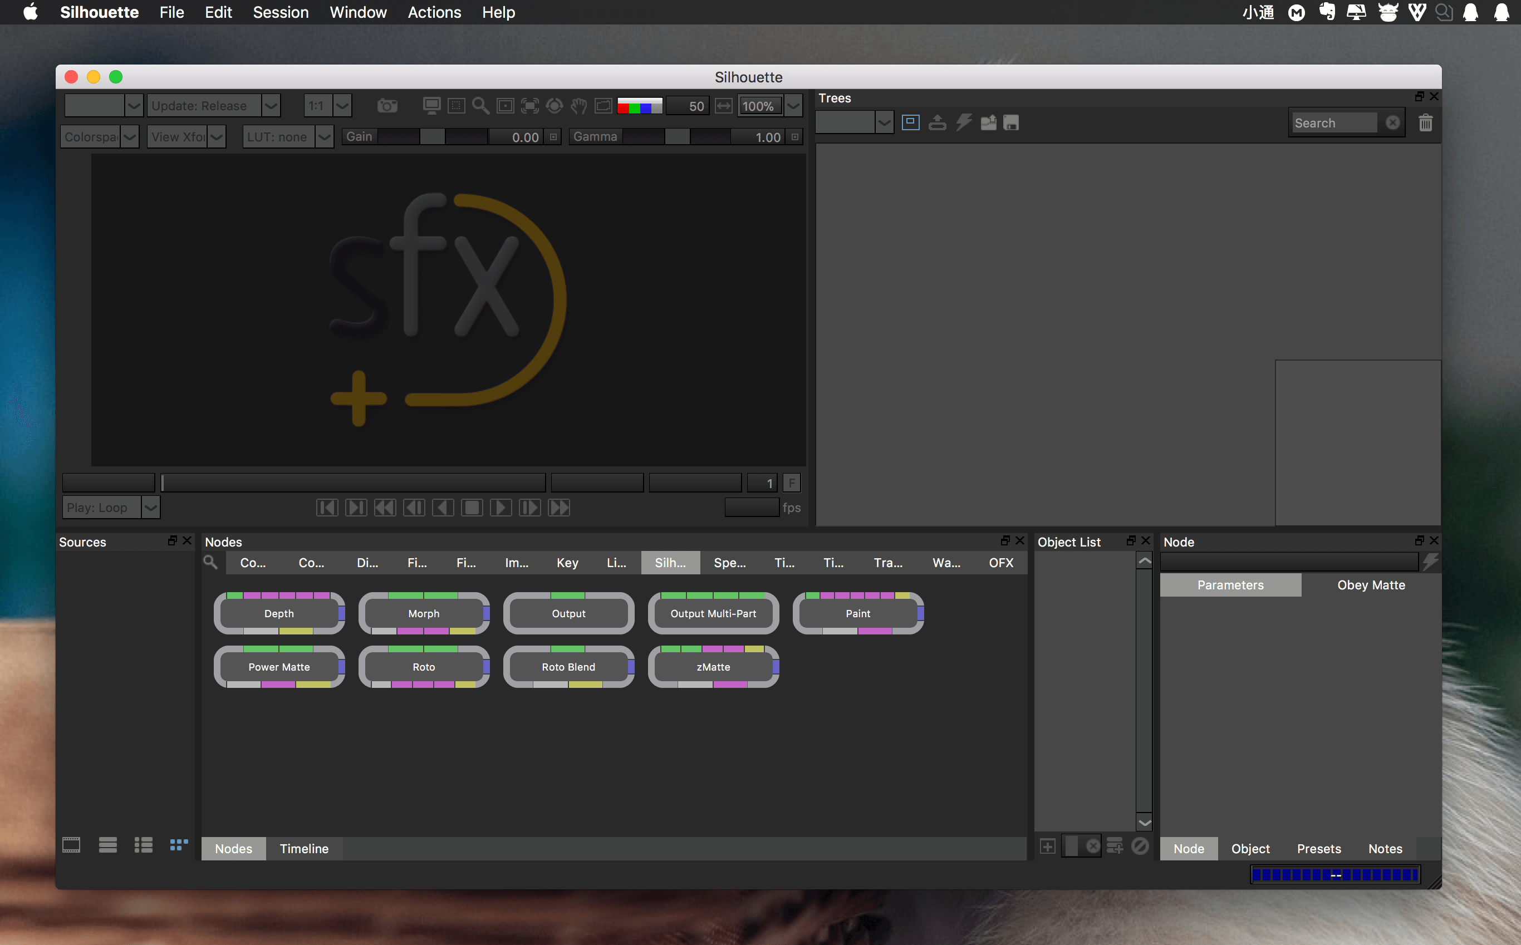Toggle the small square button next to Gain value
The height and width of the screenshot is (945, 1521).
(553, 136)
